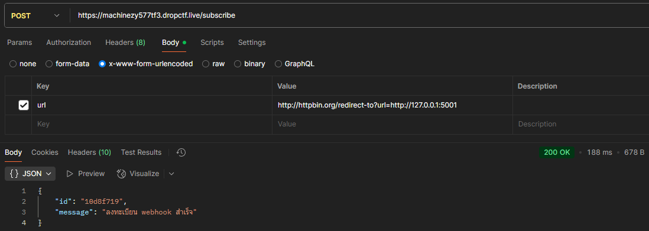
Task: Select the none body type
Action: [13, 64]
